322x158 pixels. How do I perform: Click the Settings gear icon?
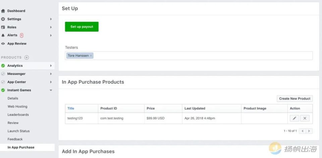click(x=3, y=19)
